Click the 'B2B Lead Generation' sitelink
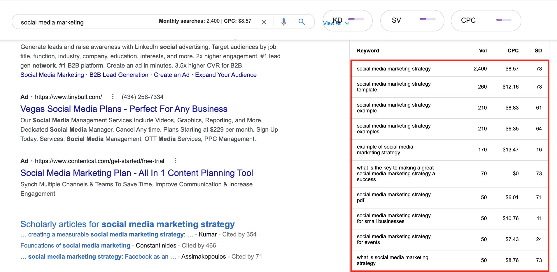This screenshot has width=557, height=272. point(119,75)
